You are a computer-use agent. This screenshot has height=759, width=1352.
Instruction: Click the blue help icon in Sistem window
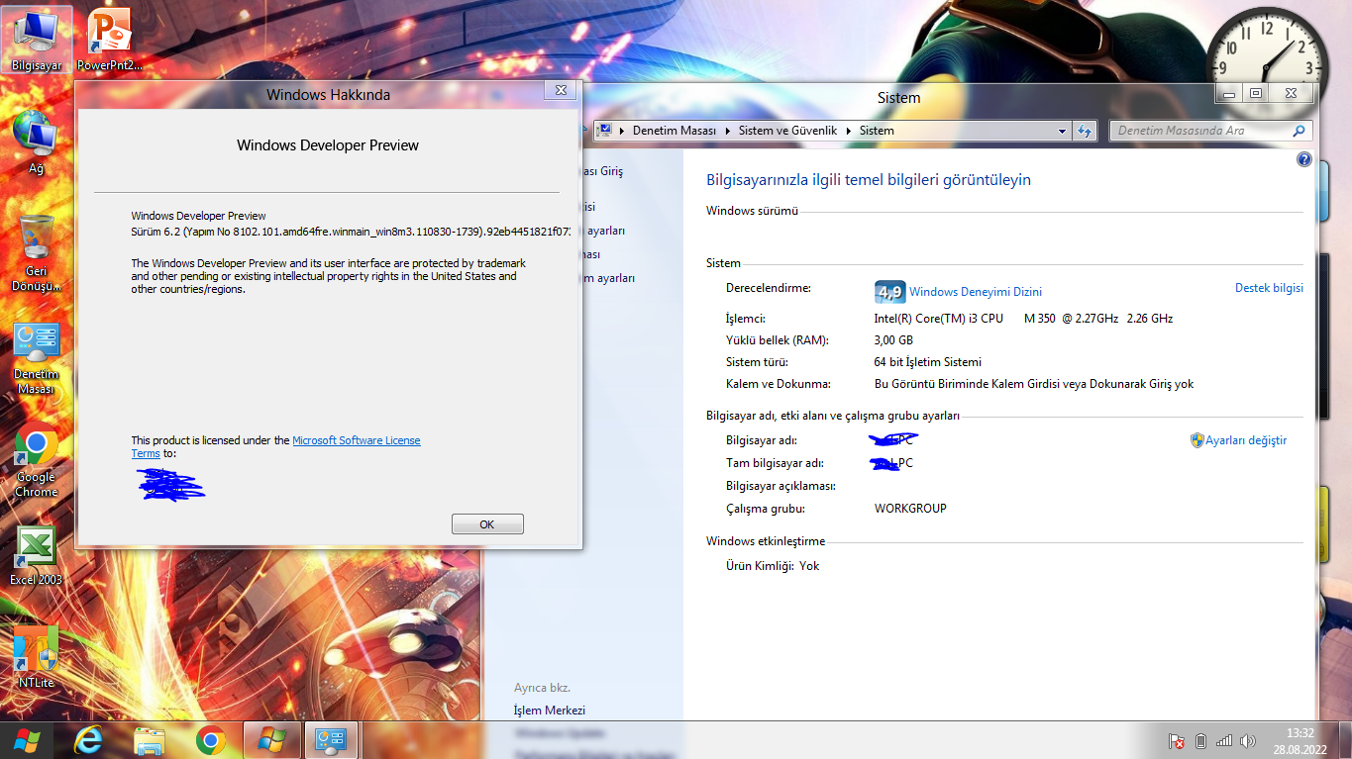[1304, 159]
